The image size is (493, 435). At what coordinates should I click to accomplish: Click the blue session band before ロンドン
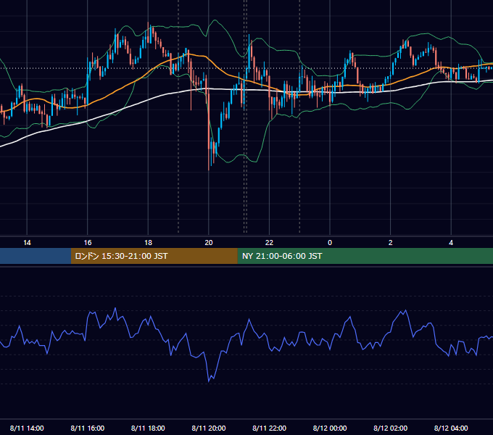(x=36, y=256)
